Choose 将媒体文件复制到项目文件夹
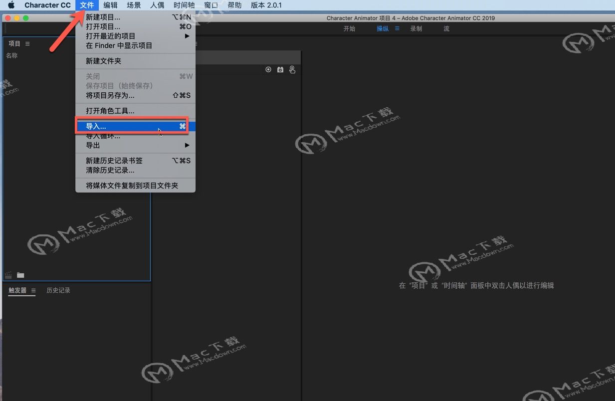The height and width of the screenshot is (401, 615). click(135, 186)
